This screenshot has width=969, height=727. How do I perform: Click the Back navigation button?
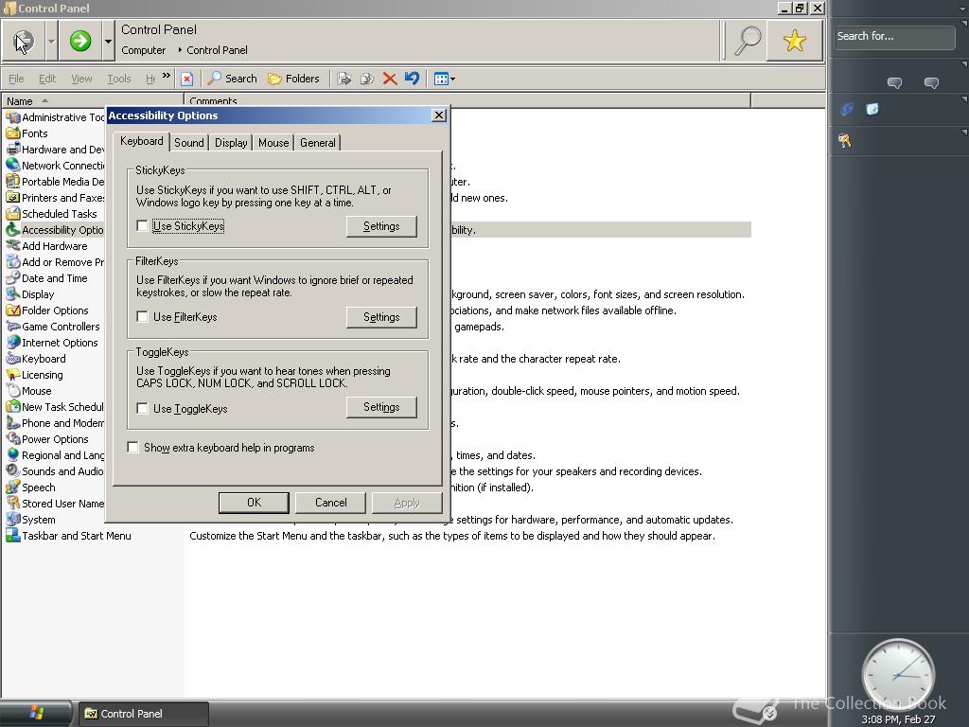tap(24, 41)
